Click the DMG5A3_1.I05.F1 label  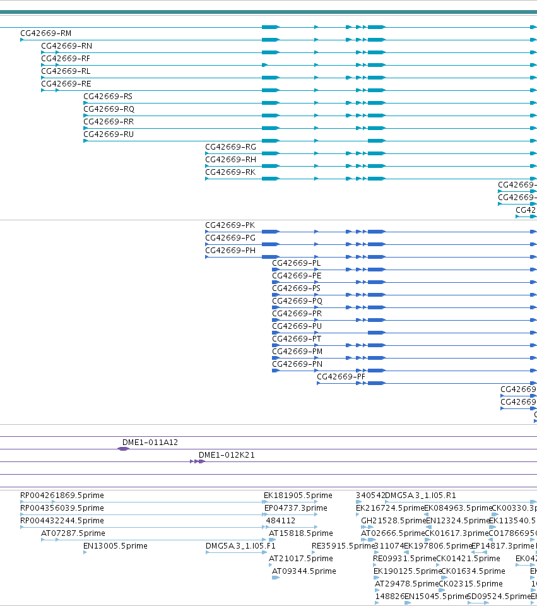(240, 546)
